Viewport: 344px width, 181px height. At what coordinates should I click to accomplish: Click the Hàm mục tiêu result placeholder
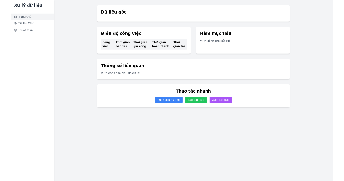coord(215,41)
